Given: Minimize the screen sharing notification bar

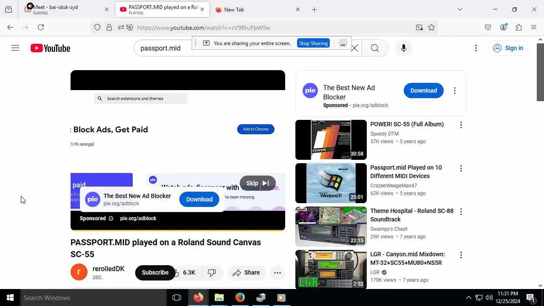Looking at the screenshot, I should coord(343,43).
